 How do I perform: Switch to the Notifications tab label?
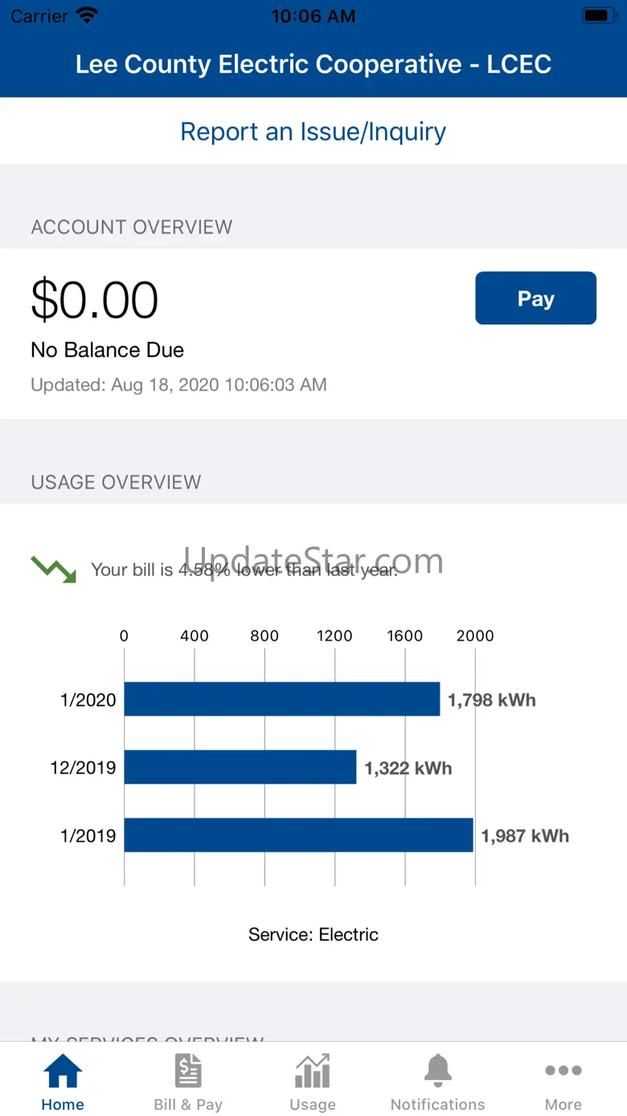438,1105
